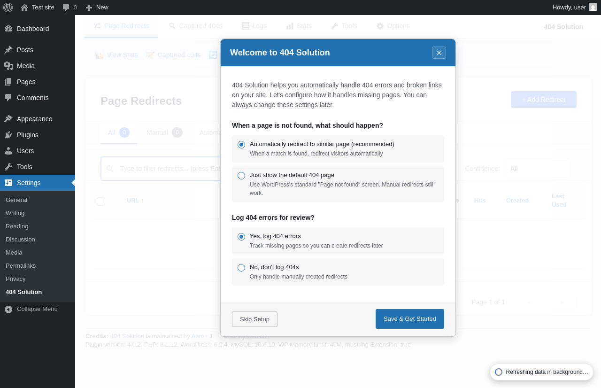Click the user avatar next to Howdy, user
Screen dimensions: 601x388
(x=593, y=7)
